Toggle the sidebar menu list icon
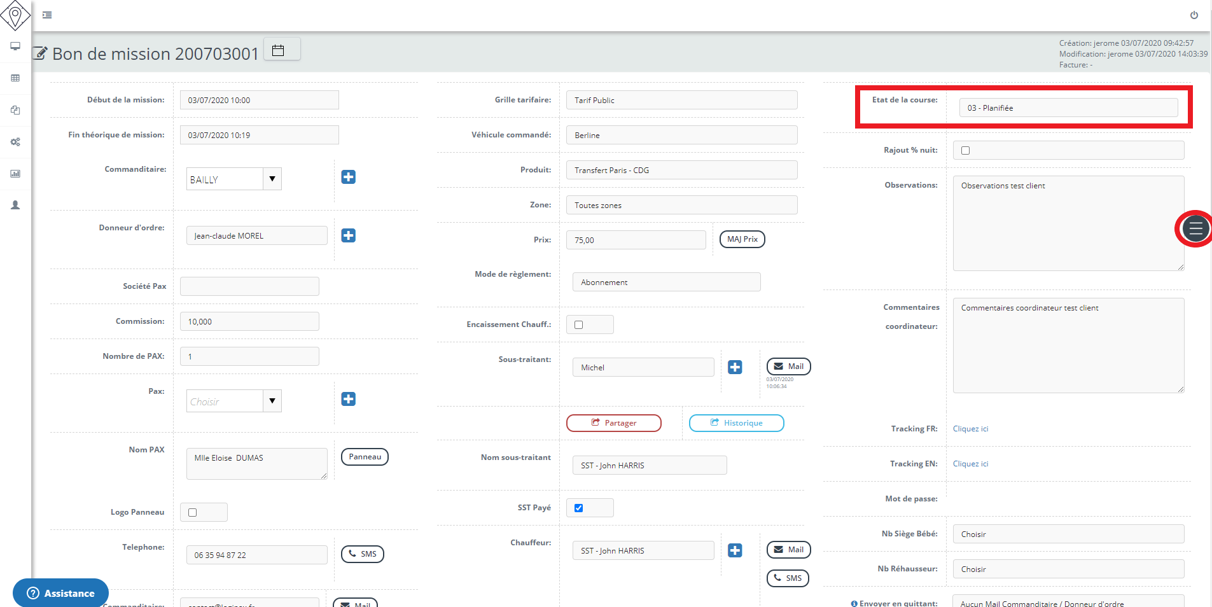Screen dimensions: 1212x607 (x=47, y=15)
